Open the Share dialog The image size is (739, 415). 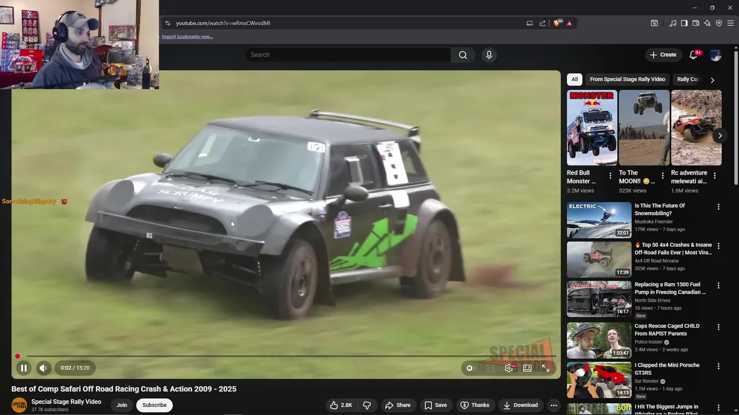pyautogui.click(x=398, y=405)
